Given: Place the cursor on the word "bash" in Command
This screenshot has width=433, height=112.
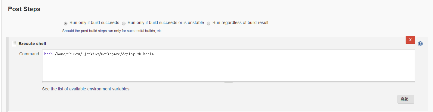Looking at the screenshot, I should click(x=48, y=54).
